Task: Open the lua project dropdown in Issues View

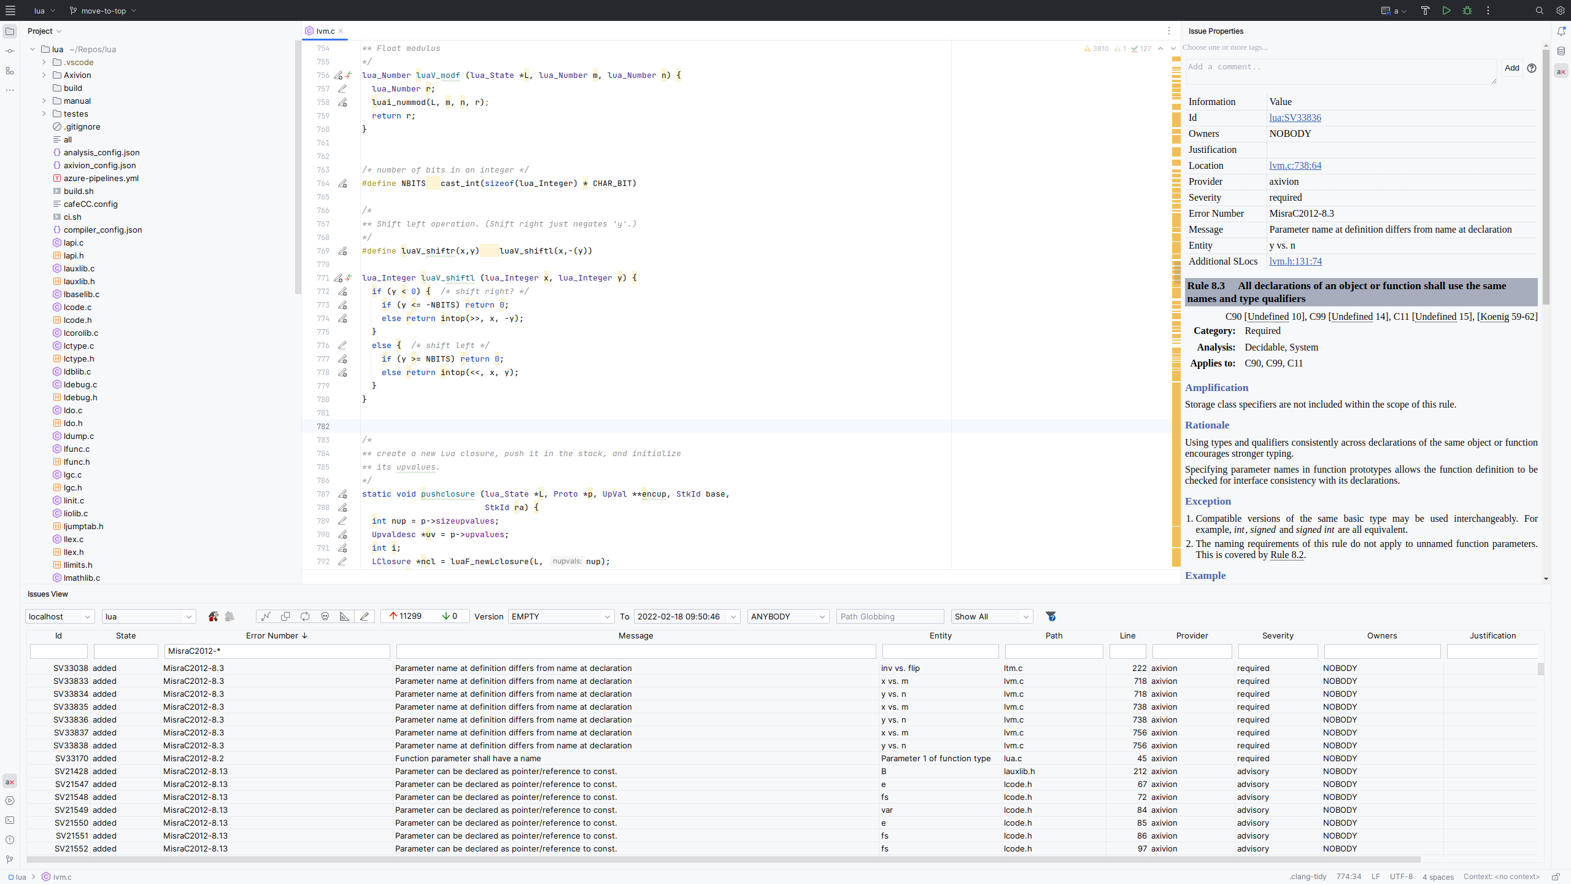Action: point(149,616)
